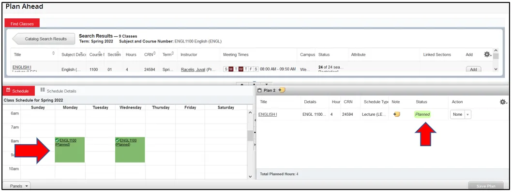The image size is (512, 192).
Task: Go back to Catalog Search Results
Action: point(43,39)
